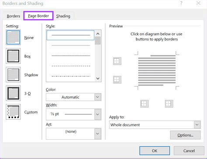
Task: Click the Options... button
Action: [185, 135]
